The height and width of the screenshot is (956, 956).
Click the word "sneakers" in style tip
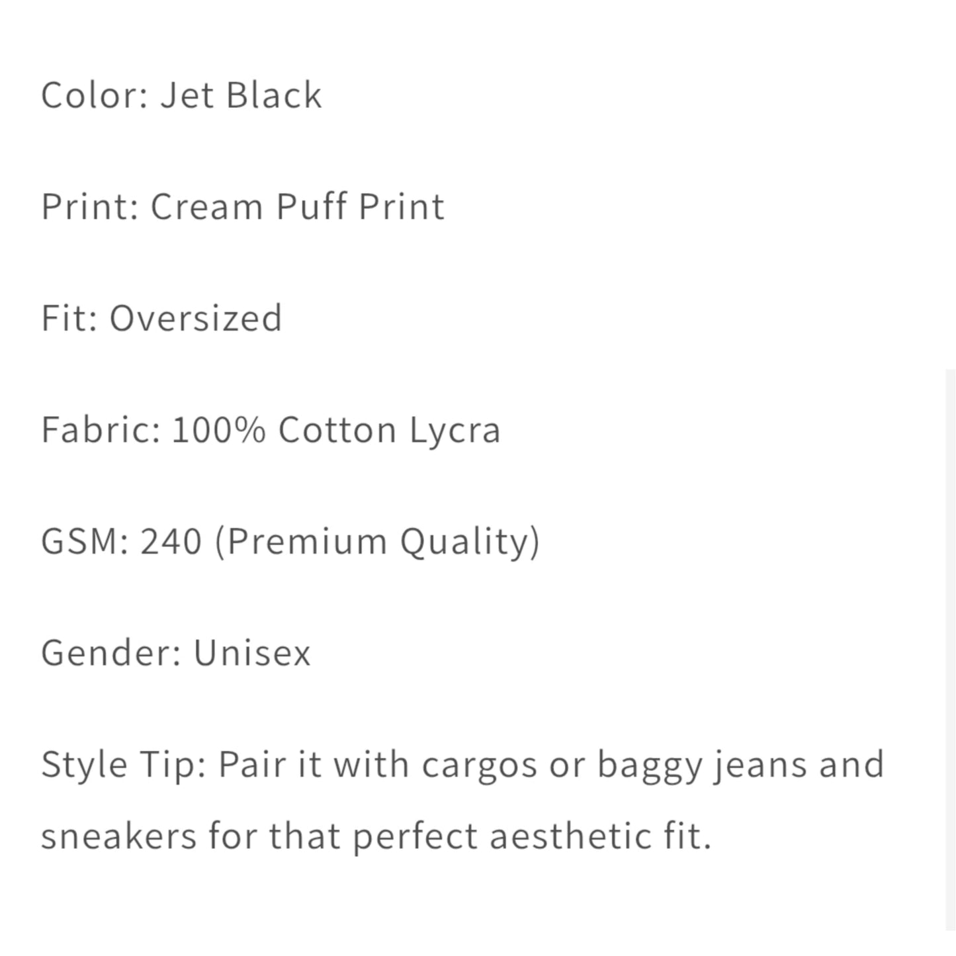point(119,836)
